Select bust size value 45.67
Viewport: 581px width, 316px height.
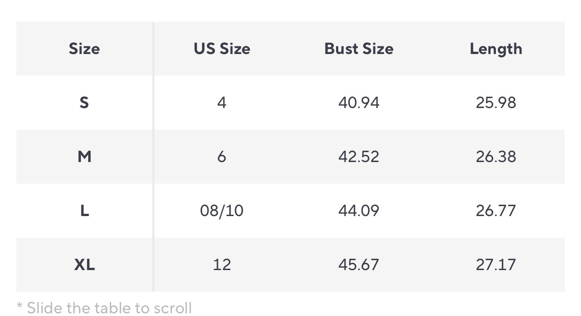pos(359,265)
